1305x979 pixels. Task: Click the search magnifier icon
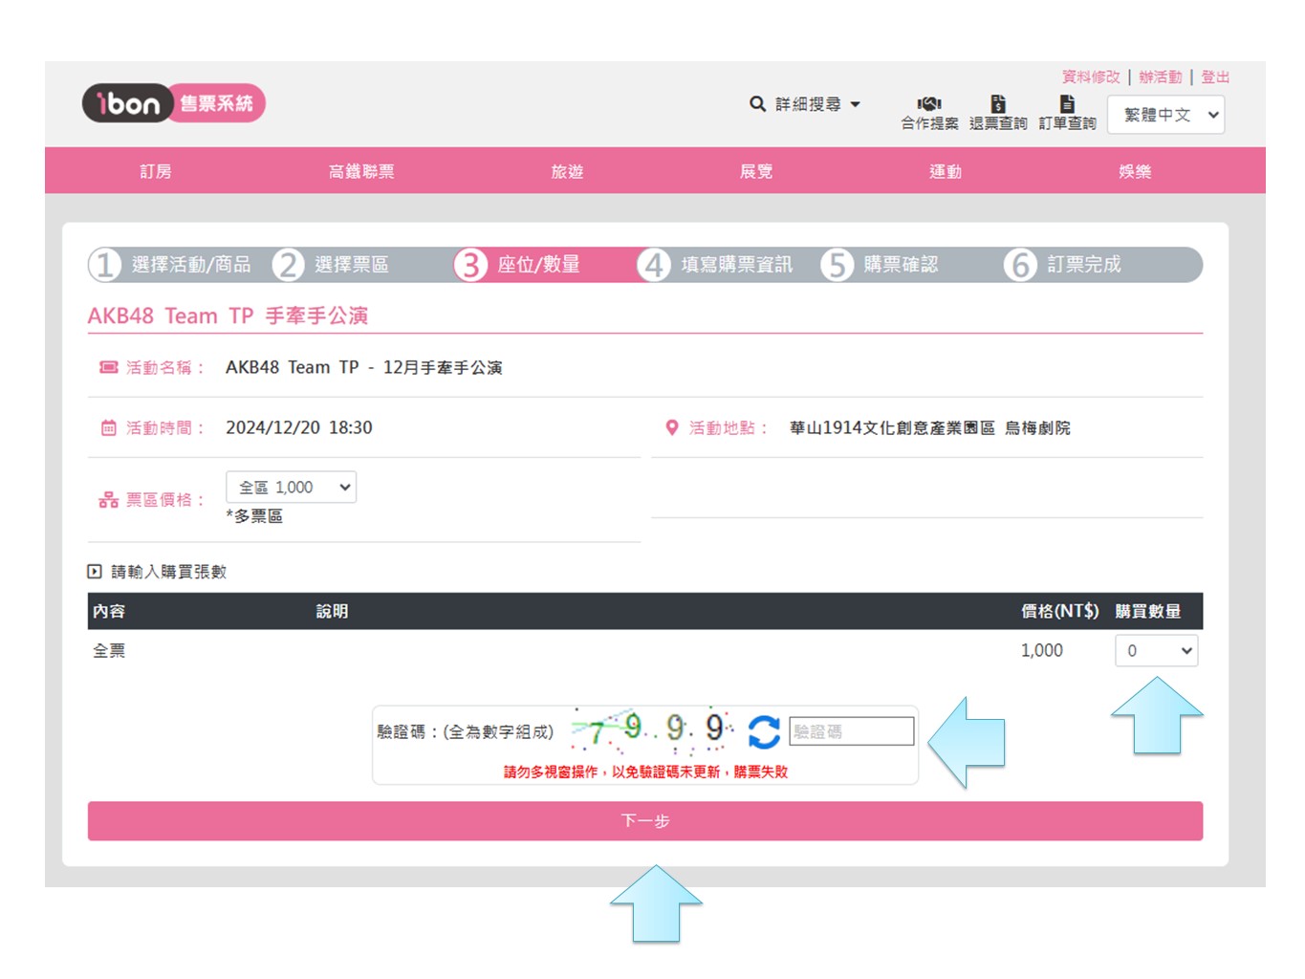(757, 104)
